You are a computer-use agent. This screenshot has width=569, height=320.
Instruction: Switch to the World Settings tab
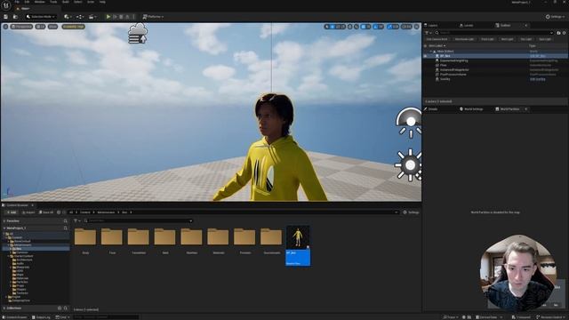(x=471, y=108)
